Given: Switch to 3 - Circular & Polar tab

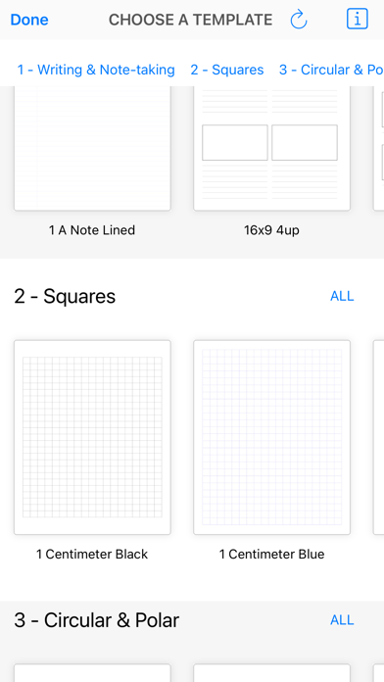Looking at the screenshot, I should point(331,70).
